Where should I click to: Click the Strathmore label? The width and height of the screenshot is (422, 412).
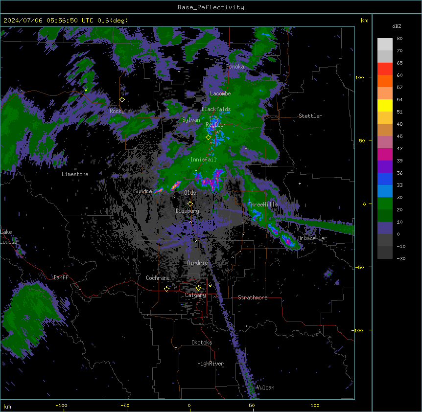click(x=253, y=298)
